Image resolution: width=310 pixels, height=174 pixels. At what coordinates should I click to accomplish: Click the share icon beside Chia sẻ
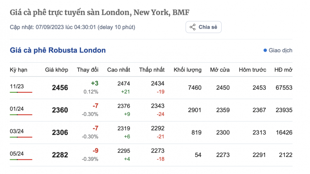pos(192,27)
